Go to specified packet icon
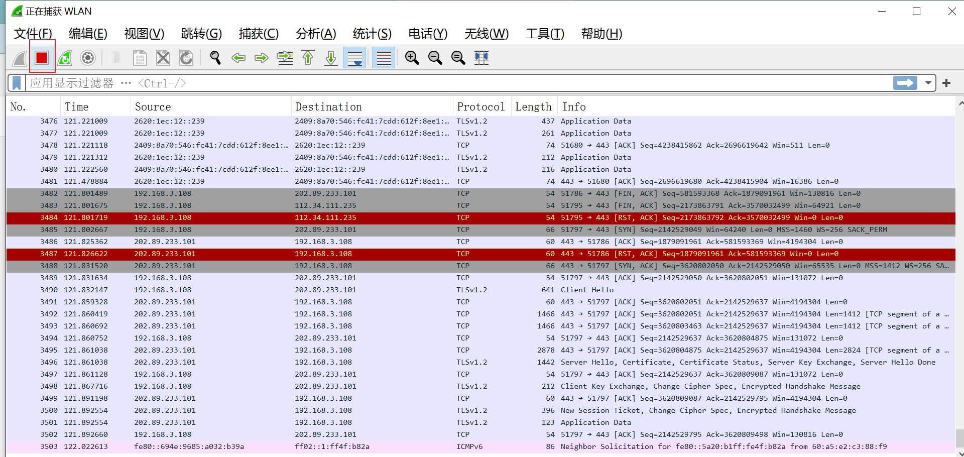The height and width of the screenshot is (457, 964). pos(285,58)
